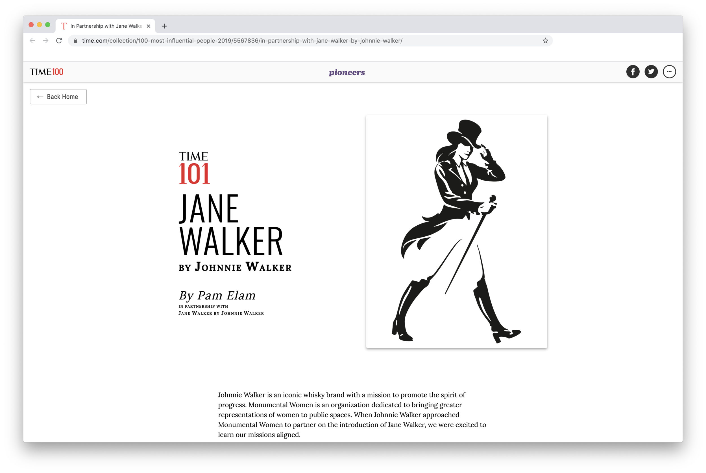The height and width of the screenshot is (473, 706).
Task: Close the Jane Walker tab
Action: click(148, 26)
